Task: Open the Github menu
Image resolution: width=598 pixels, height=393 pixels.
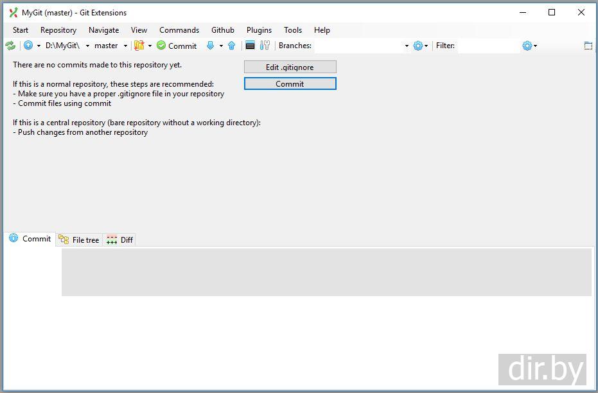Action: pos(223,30)
